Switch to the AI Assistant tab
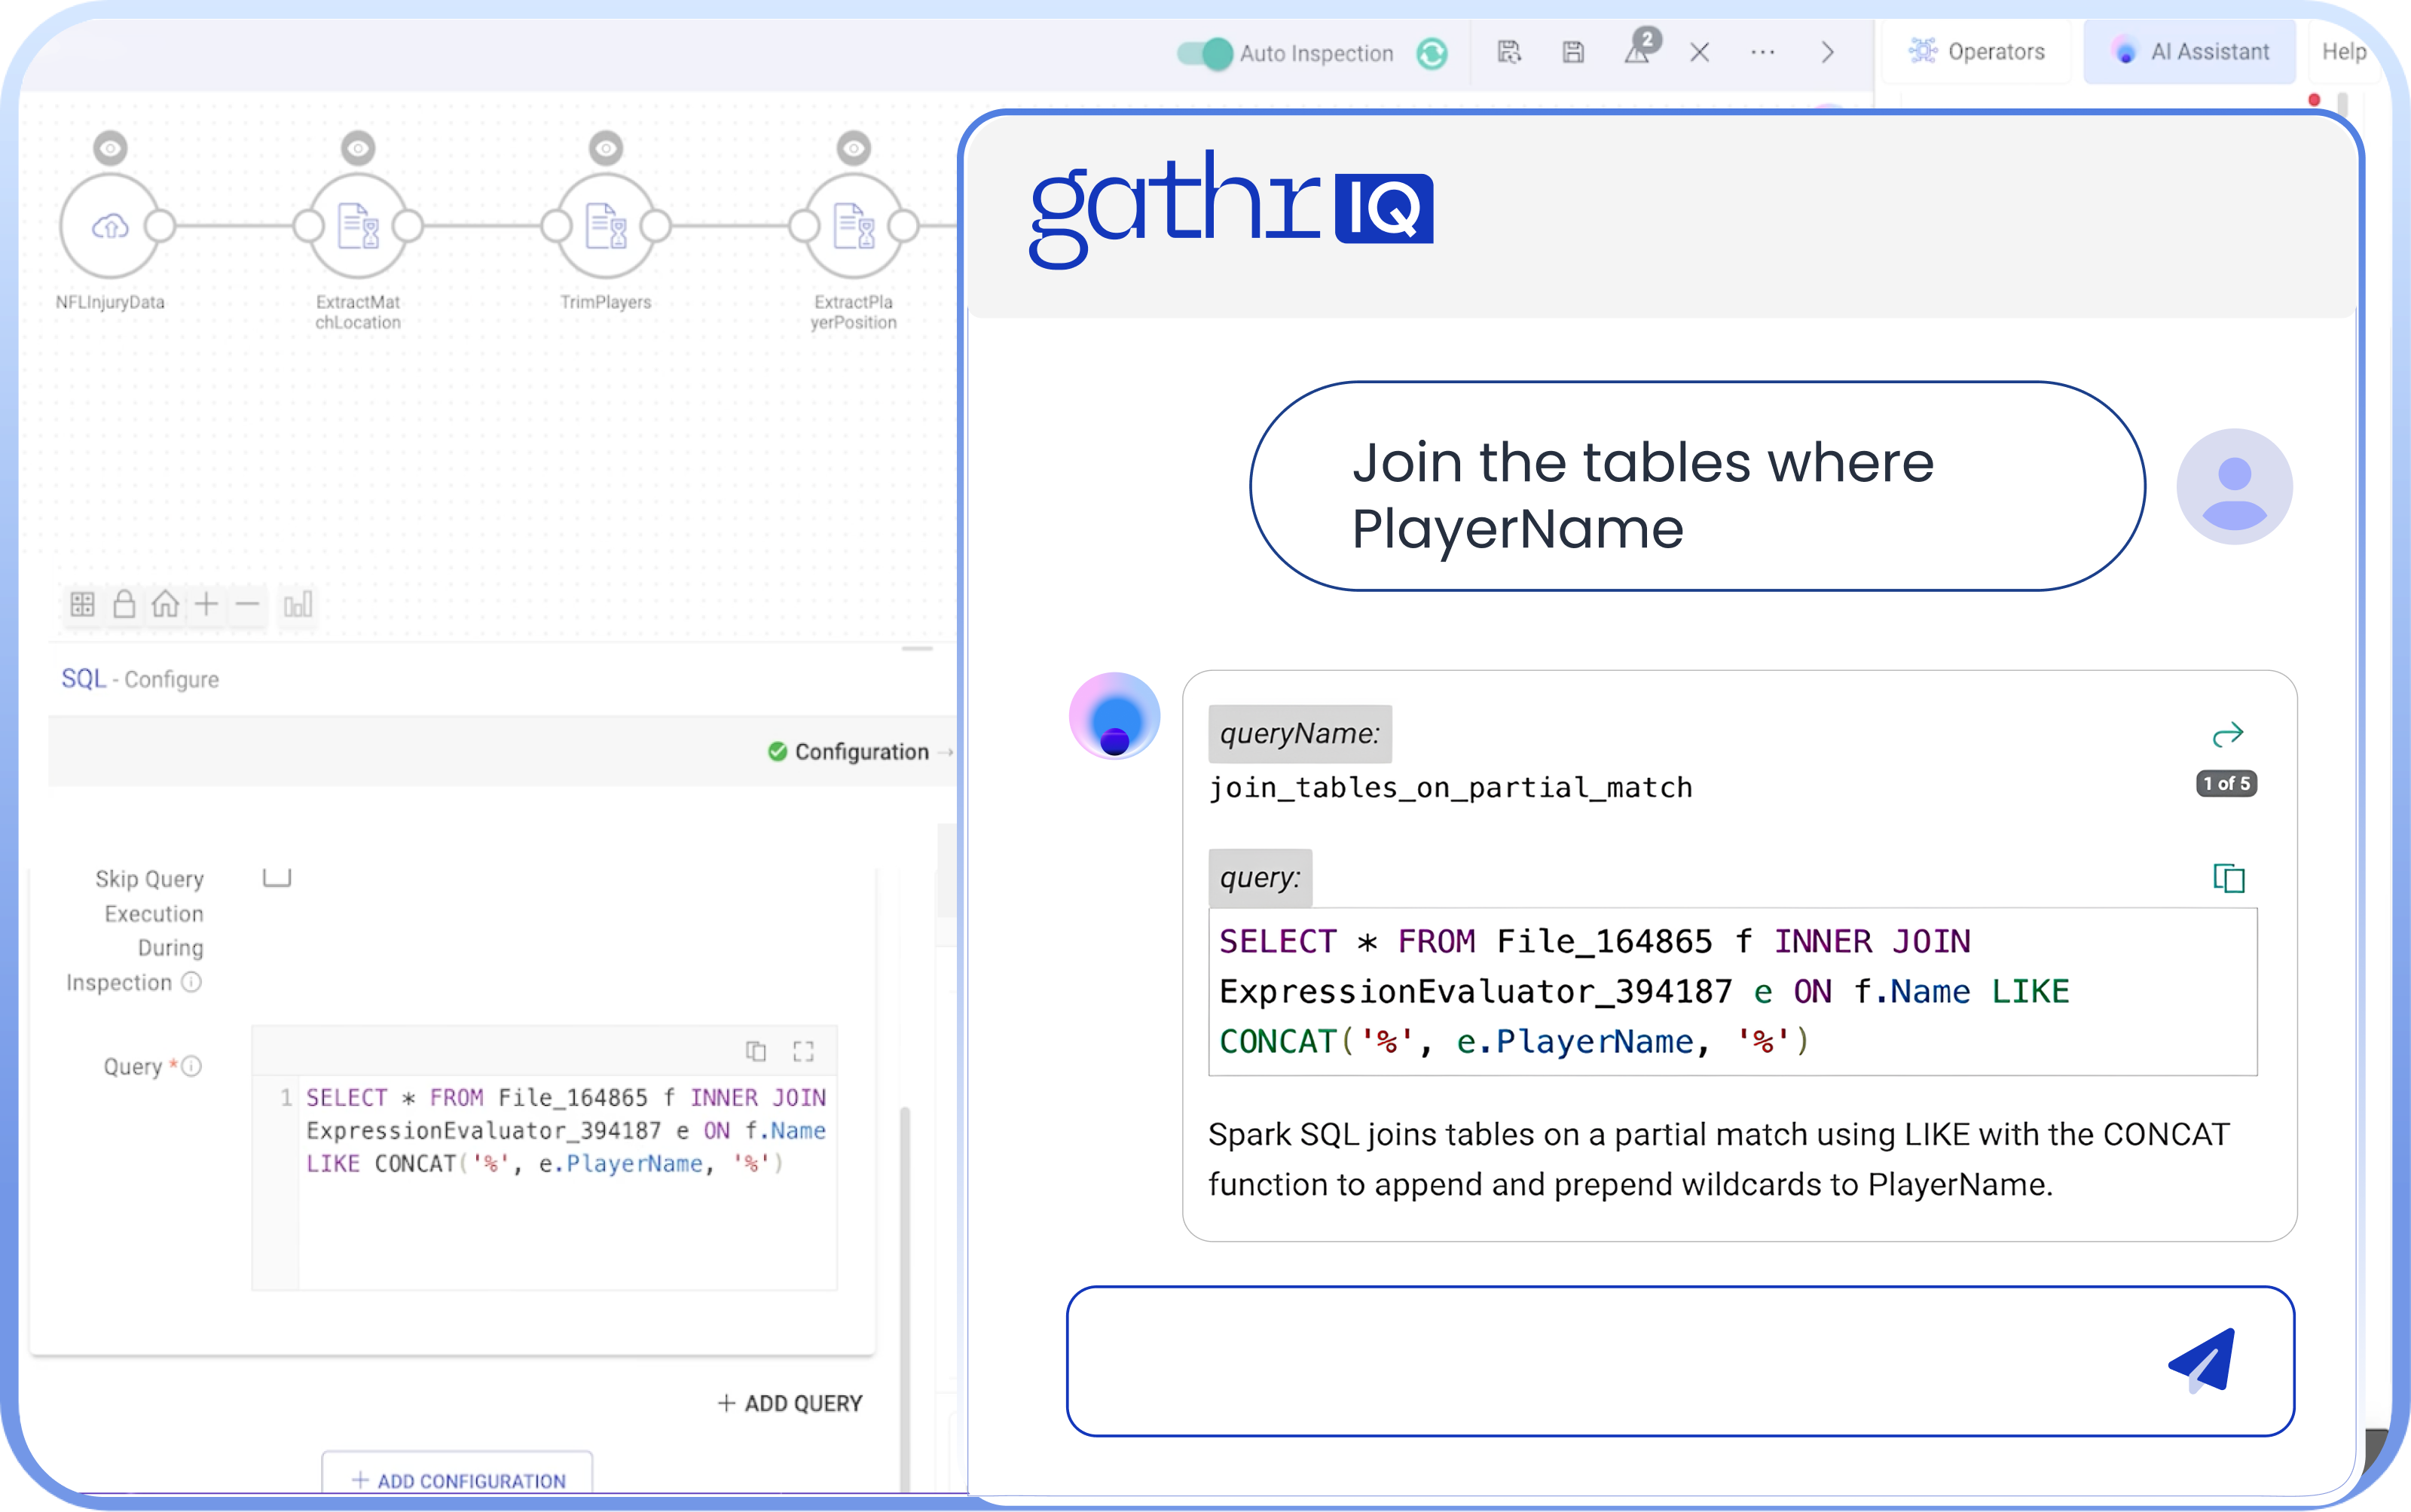The height and width of the screenshot is (1512, 2411). pyautogui.click(x=2190, y=52)
